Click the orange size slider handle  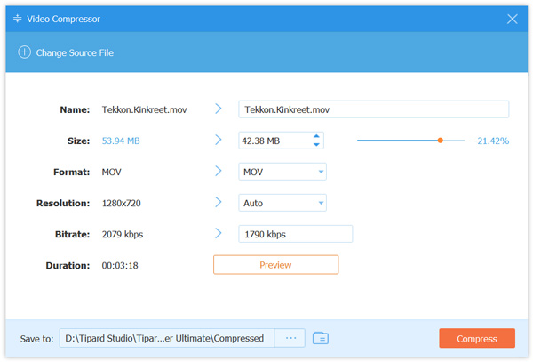(x=441, y=141)
